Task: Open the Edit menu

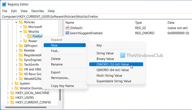Action: pos(14,11)
